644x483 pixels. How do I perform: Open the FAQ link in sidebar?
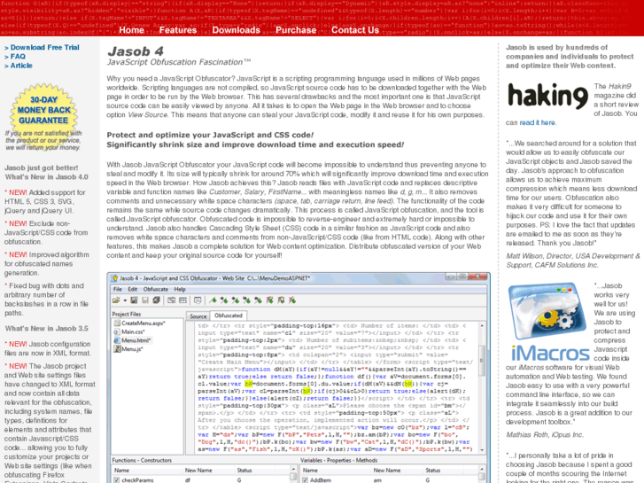pos(18,57)
